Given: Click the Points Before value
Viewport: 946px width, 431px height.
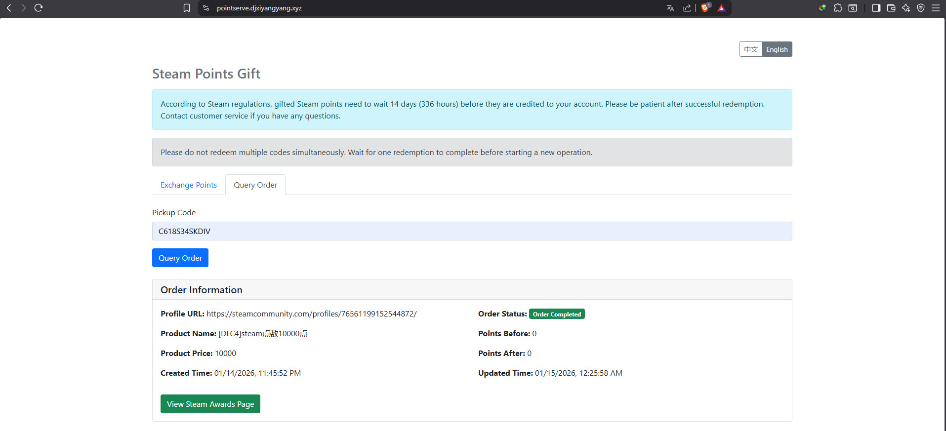Looking at the screenshot, I should coord(535,334).
